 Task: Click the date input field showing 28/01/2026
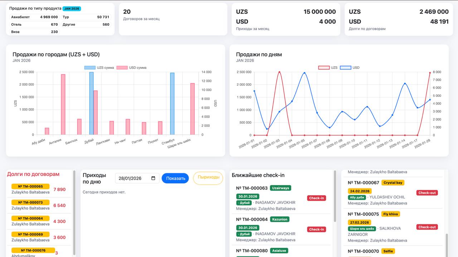(133, 178)
